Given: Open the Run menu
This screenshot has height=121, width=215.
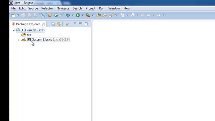Looking at the screenshot, I should [x=102, y=8].
